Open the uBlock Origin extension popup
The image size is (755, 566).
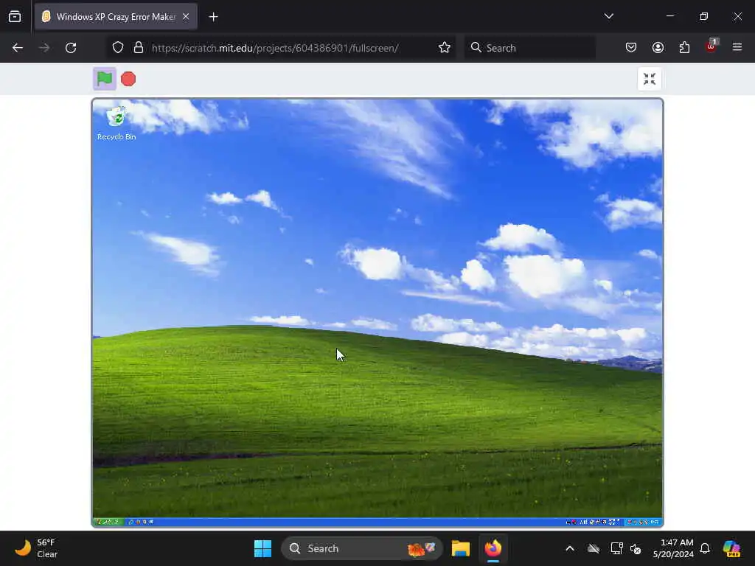(x=711, y=46)
